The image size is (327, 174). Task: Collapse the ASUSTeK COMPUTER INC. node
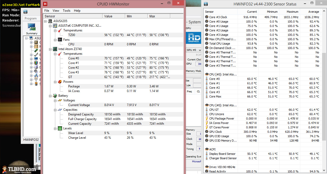[x=50, y=26]
